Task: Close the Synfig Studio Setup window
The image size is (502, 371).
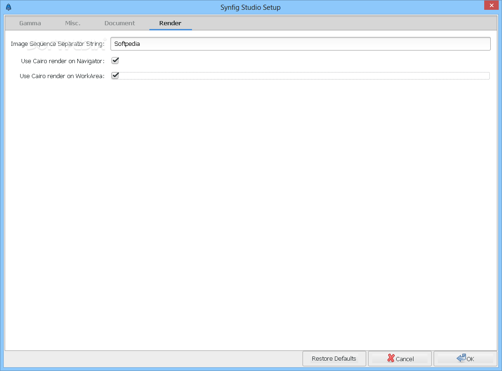Action: point(491,6)
